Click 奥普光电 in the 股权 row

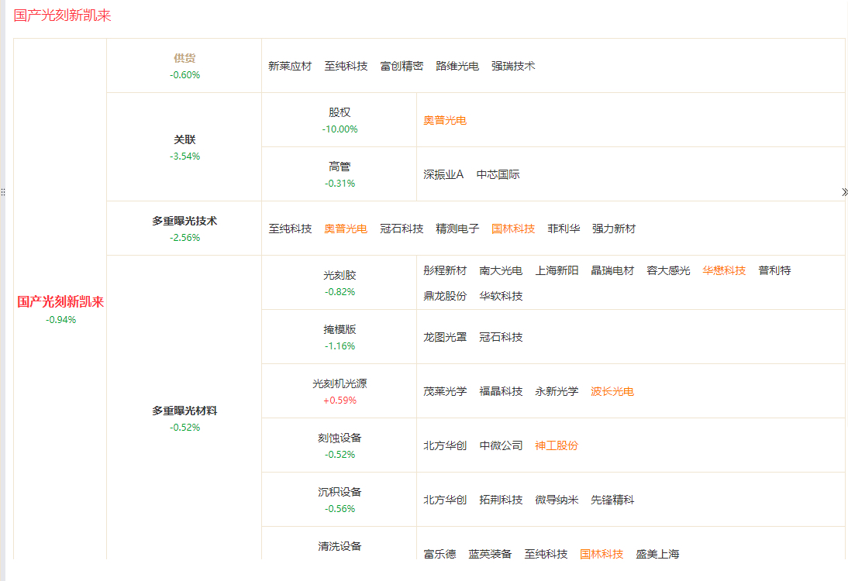pos(445,120)
